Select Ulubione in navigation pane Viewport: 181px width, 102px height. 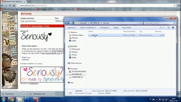pos(74,32)
